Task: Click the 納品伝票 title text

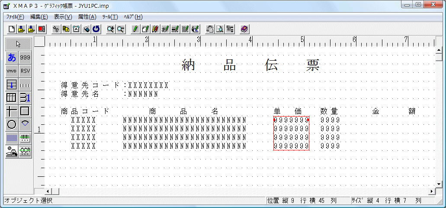Action: (251, 65)
